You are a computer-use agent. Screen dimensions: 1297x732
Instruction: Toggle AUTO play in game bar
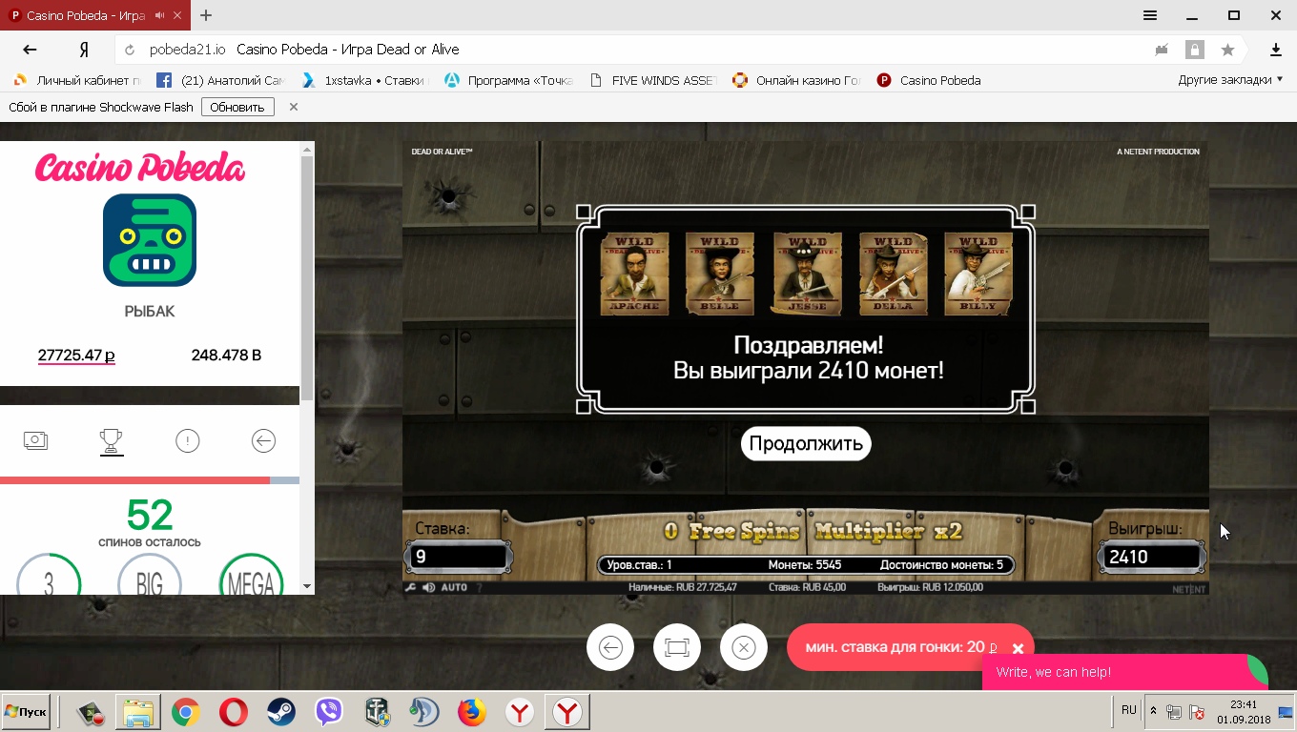click(x=454, y=587)
